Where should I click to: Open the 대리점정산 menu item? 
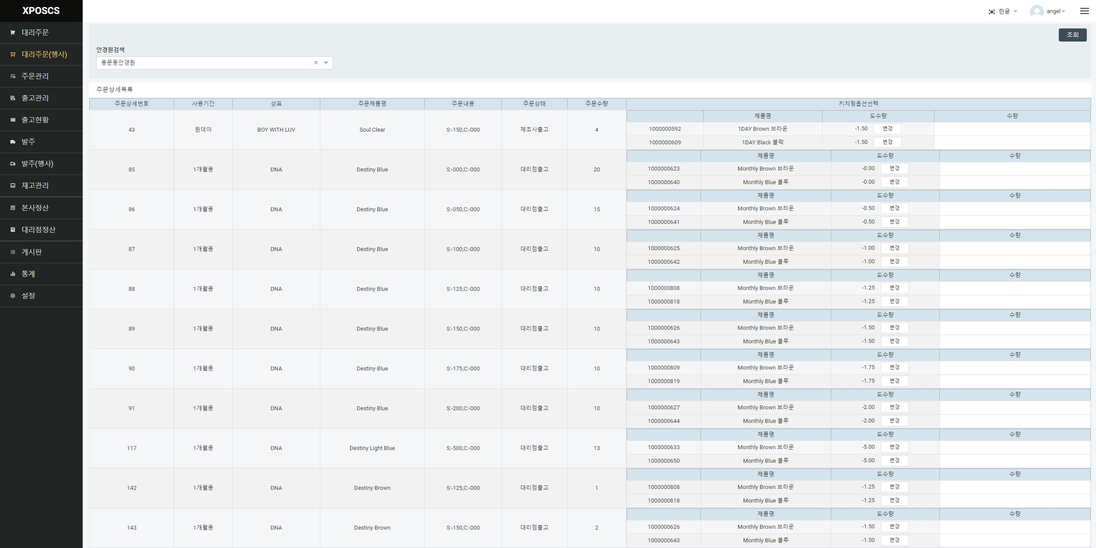point(39,230)
